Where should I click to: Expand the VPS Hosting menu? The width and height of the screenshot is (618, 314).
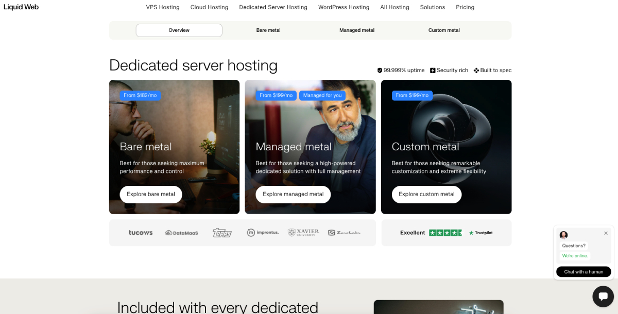163,7
